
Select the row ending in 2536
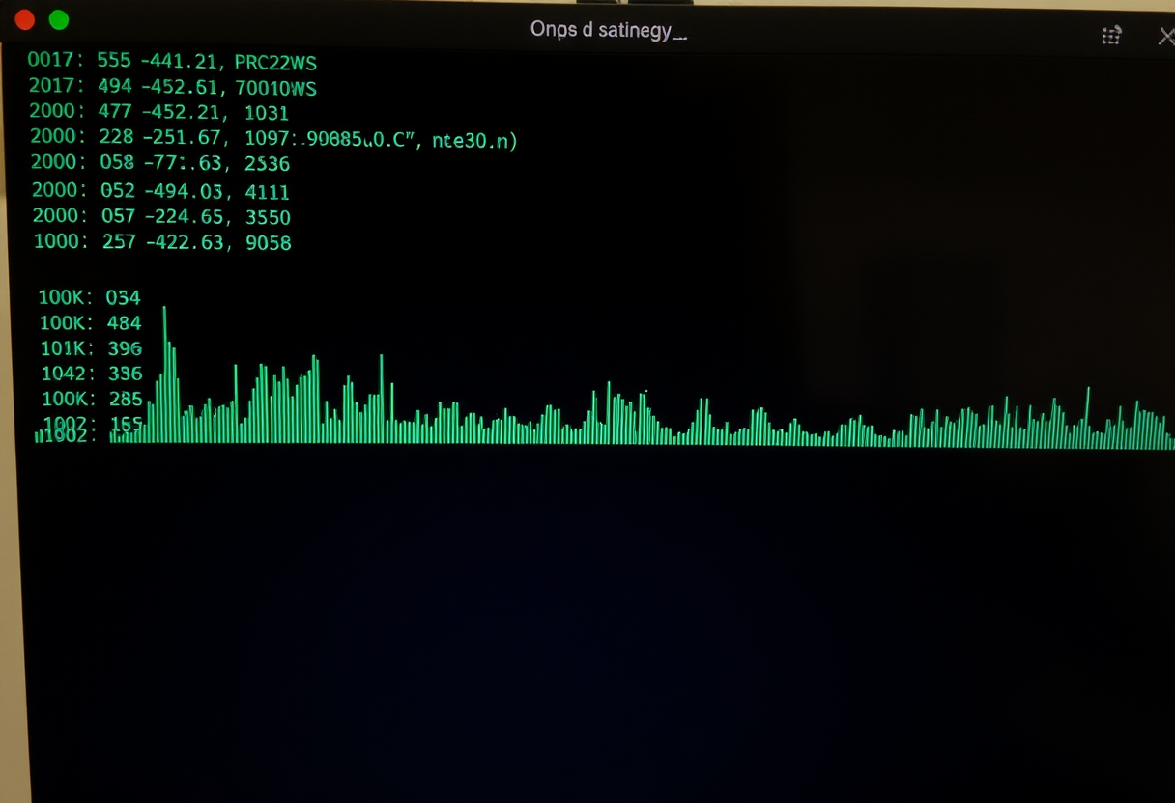coord(160,163)
